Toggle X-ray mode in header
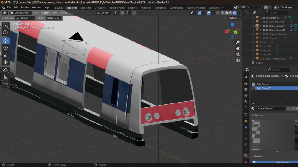The image size is (298, 167). coord(218,13)
